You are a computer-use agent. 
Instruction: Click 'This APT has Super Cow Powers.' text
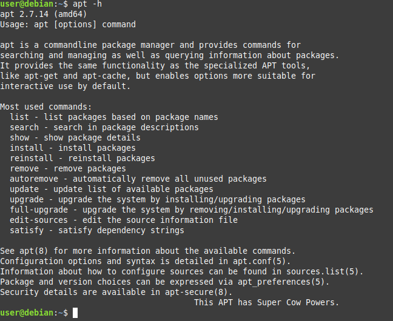click(x=267, y=302)
